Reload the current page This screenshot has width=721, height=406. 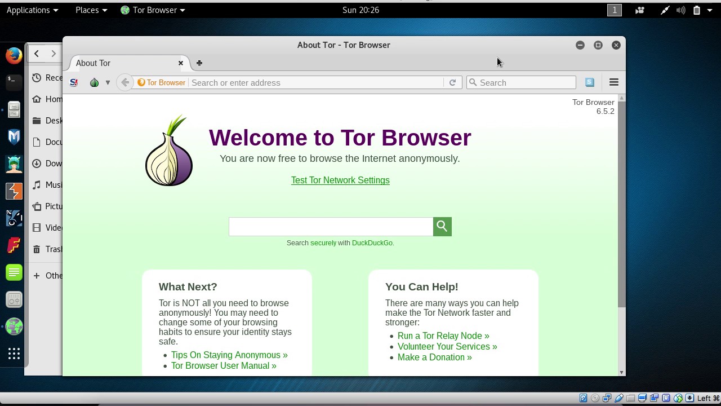tap(452, 82)
